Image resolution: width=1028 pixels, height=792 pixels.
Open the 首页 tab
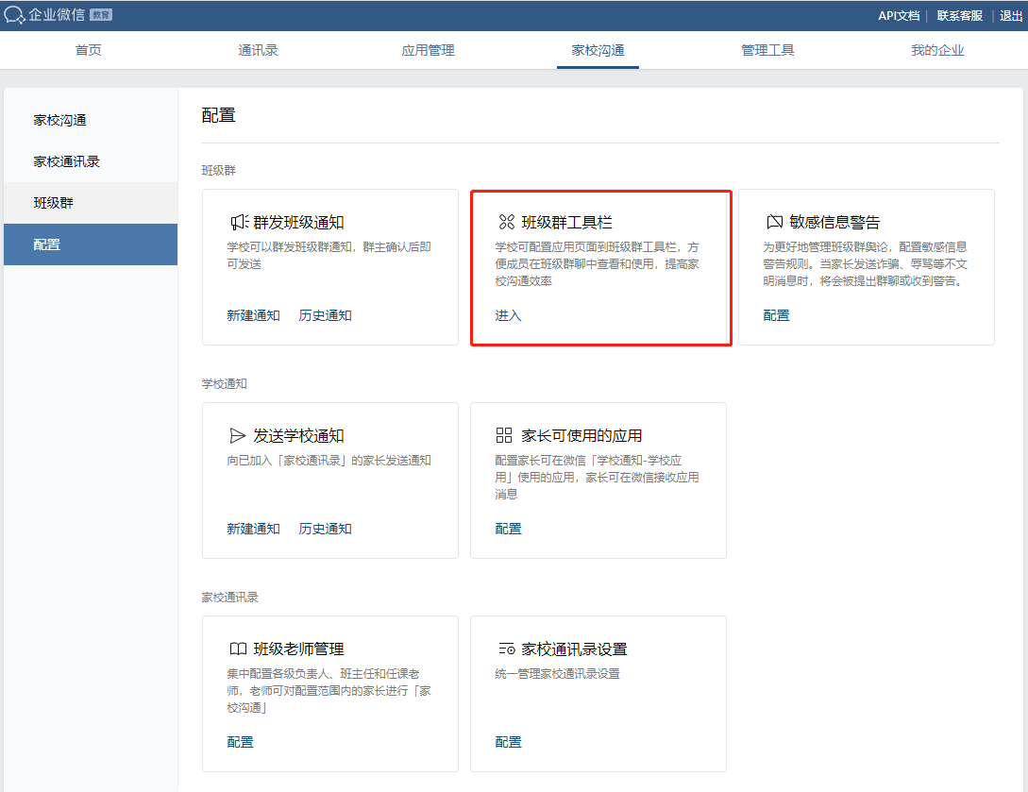pyautogui.click(x=89, y=50)
